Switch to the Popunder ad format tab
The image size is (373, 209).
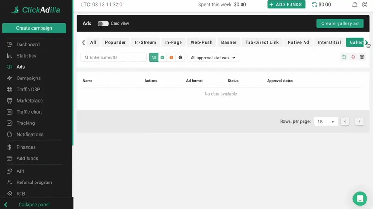coord(115,42)
